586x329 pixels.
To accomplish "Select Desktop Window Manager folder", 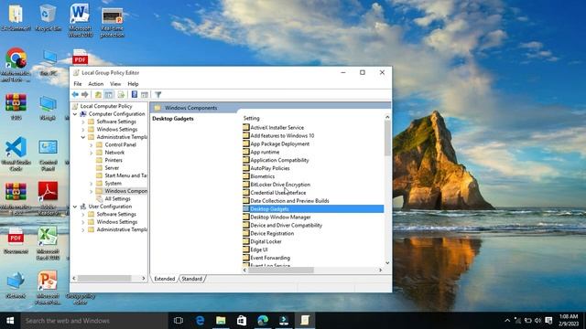I will point(280,218).
